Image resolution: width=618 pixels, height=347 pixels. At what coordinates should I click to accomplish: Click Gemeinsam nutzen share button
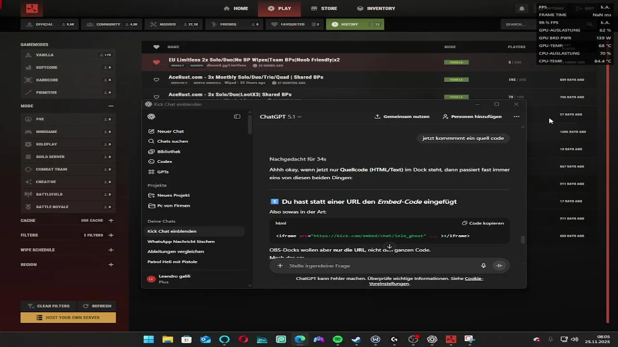point(402,117)
